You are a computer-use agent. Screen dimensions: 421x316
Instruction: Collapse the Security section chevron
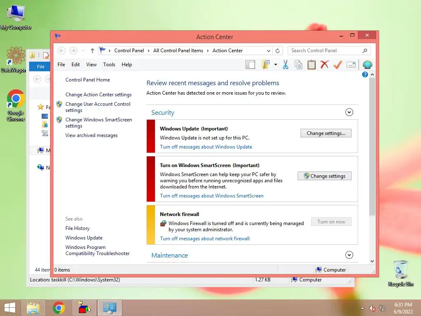coord(349,112)
